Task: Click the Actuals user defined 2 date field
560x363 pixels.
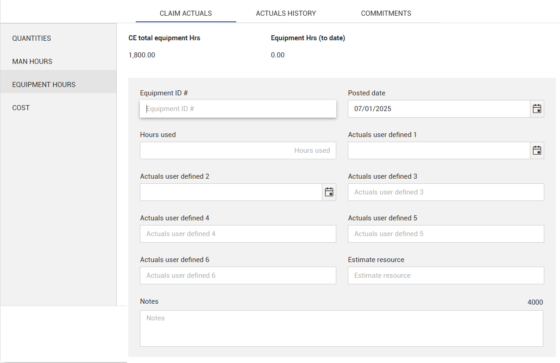Action: (x=231, y=192)
